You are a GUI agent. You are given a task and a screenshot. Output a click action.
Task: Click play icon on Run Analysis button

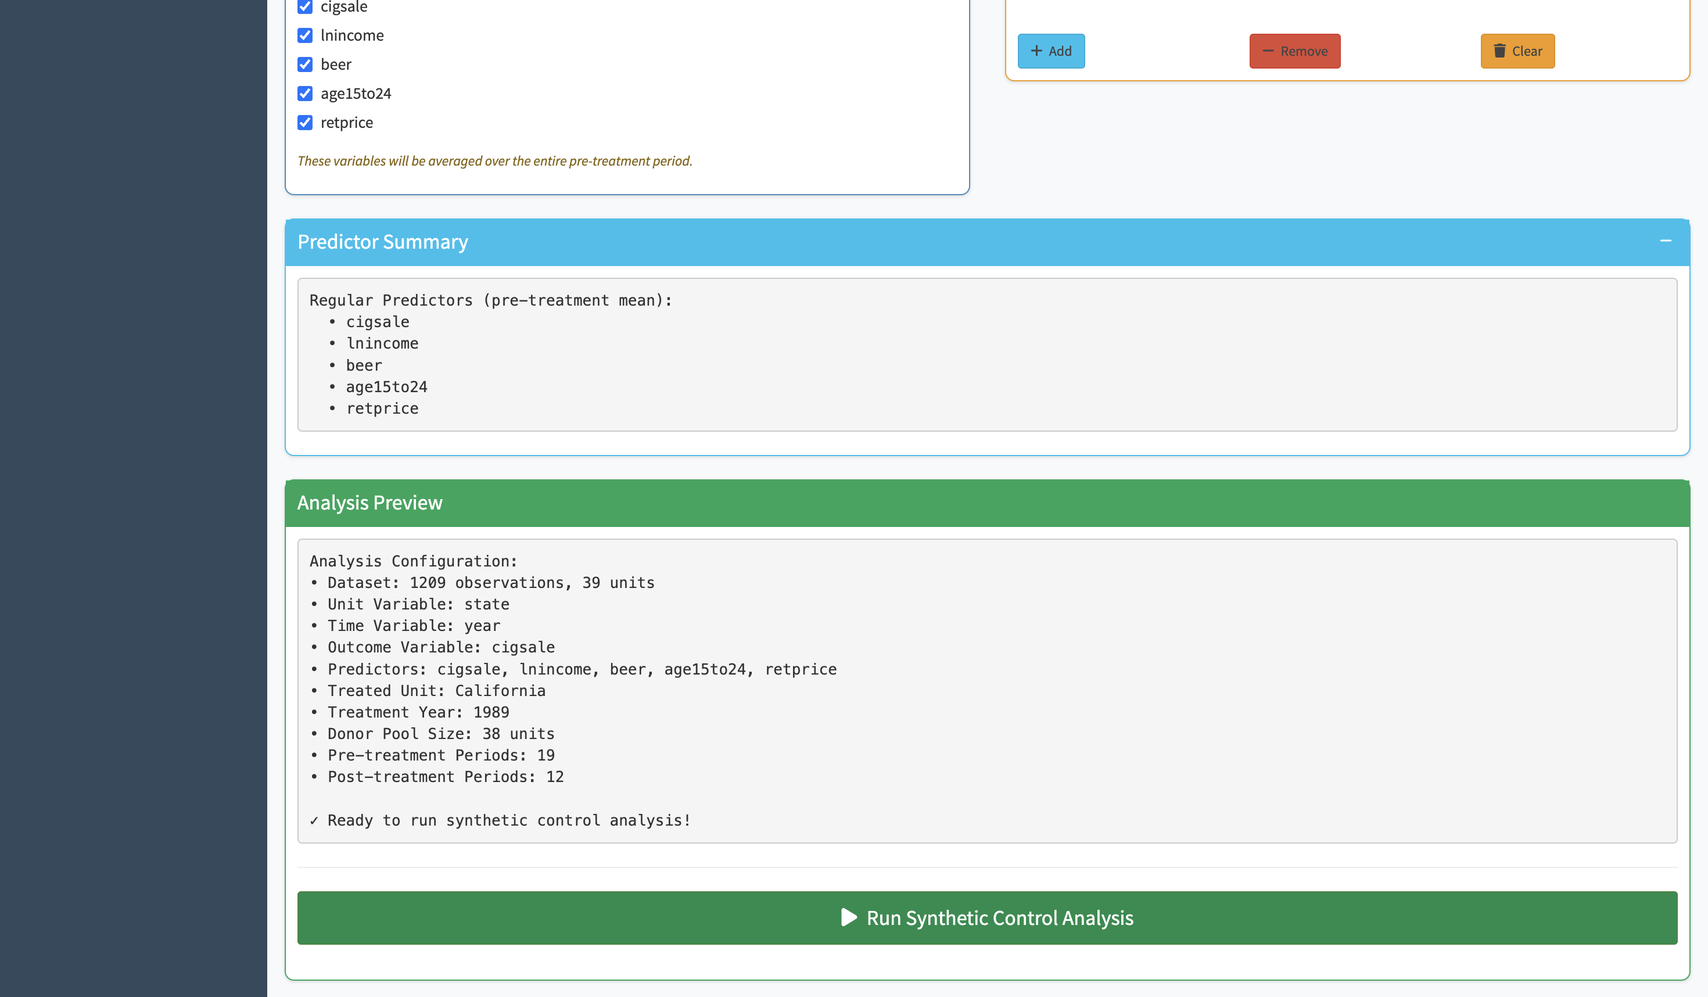(849, 917)
